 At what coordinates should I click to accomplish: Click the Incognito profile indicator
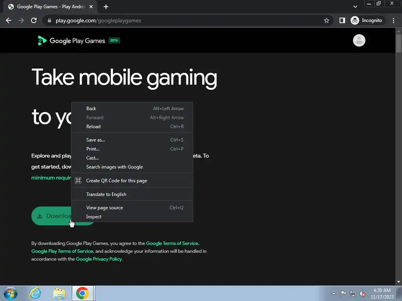[x=367, y=20]
